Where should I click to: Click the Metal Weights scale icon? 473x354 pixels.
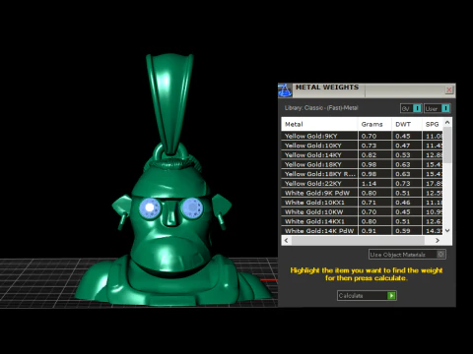285,90
